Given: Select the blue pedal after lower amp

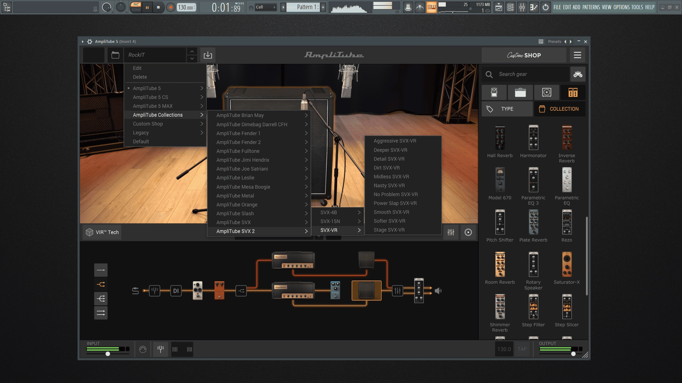Looking at the screenshot, I should pos(335,290).
